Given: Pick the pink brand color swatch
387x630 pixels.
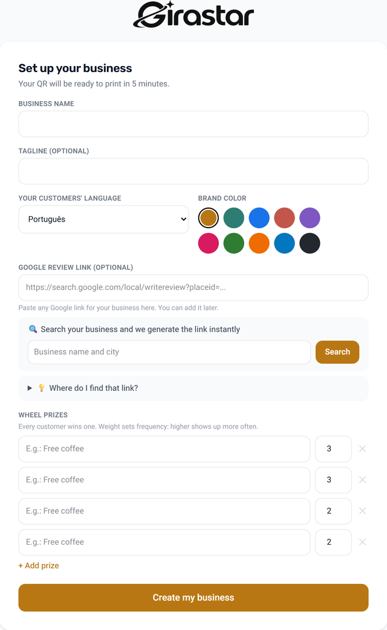Looking at the screenshot, I should [x=209, y=243].
